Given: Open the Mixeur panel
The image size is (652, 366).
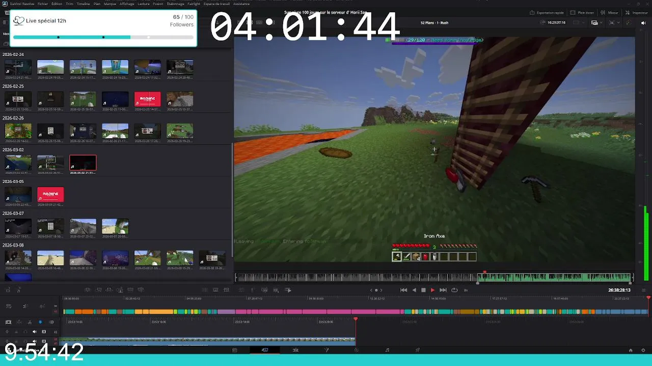Looking at the screenshot, I should [x=610, y=13].
